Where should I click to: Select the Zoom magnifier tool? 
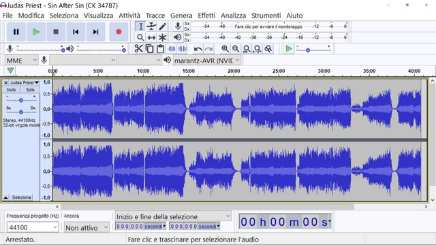[141, 37]
